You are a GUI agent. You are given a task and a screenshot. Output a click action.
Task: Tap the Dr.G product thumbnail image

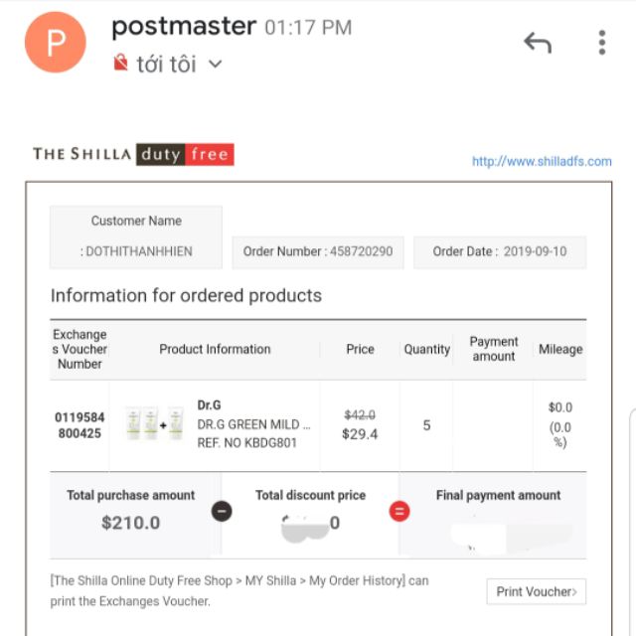tap(154, 424)
